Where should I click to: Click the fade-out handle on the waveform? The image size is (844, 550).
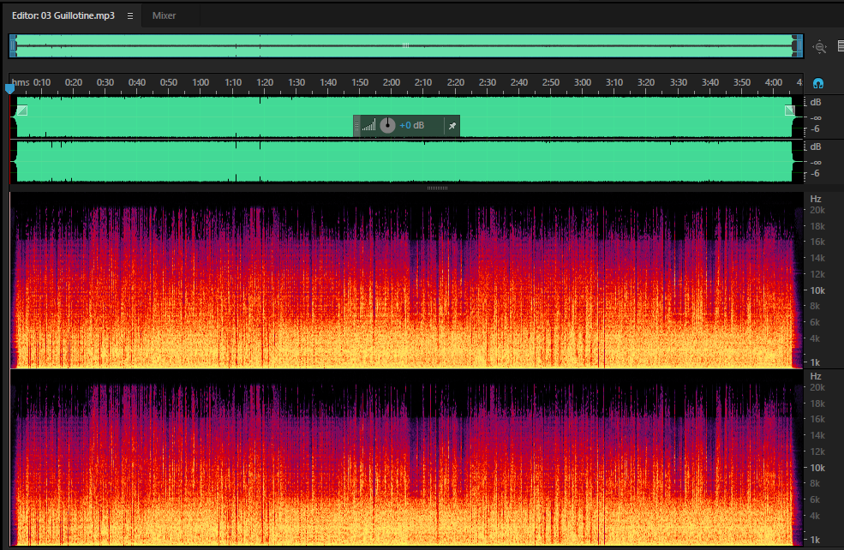(x=790, y=111)
